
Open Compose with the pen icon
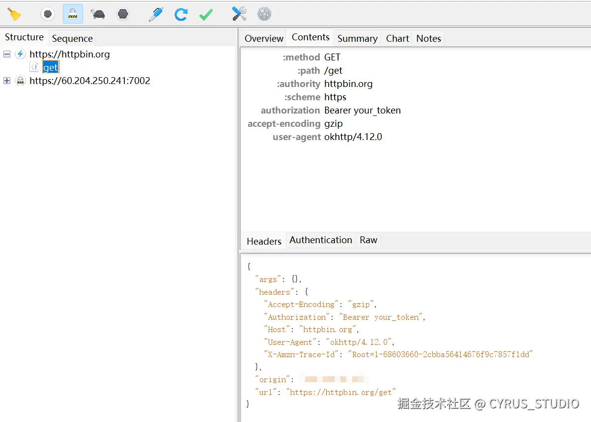[156, 14]
